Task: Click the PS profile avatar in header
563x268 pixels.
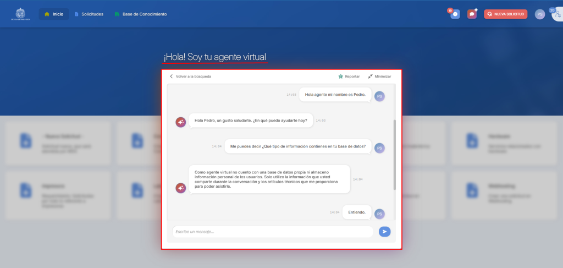Action: [x=539, y=14]
